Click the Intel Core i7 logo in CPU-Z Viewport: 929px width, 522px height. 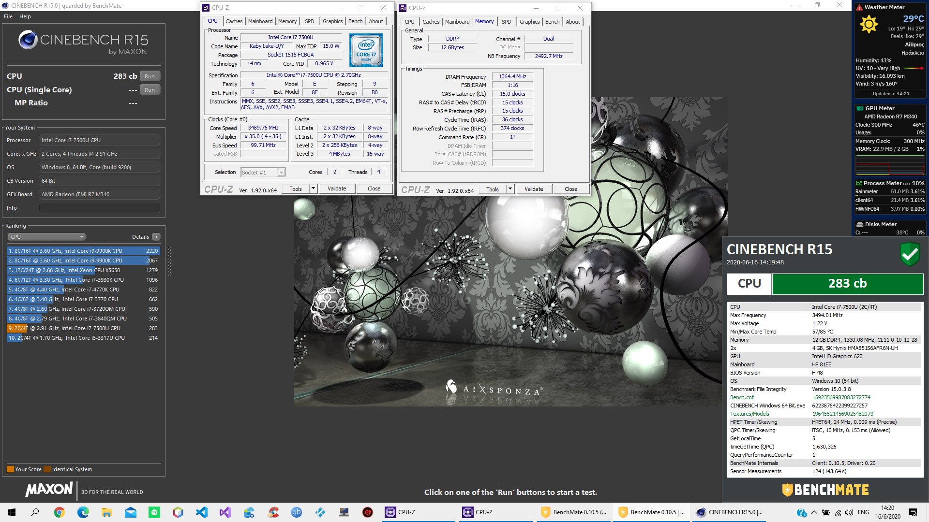click(366, 50)
